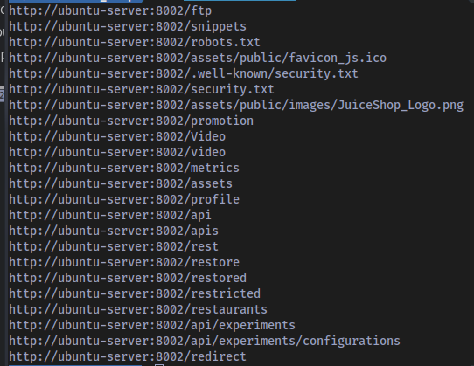The width and height of the screenshot is (474, 366).
Task: Click the robots.txt URL
Action: coord(135,43)
